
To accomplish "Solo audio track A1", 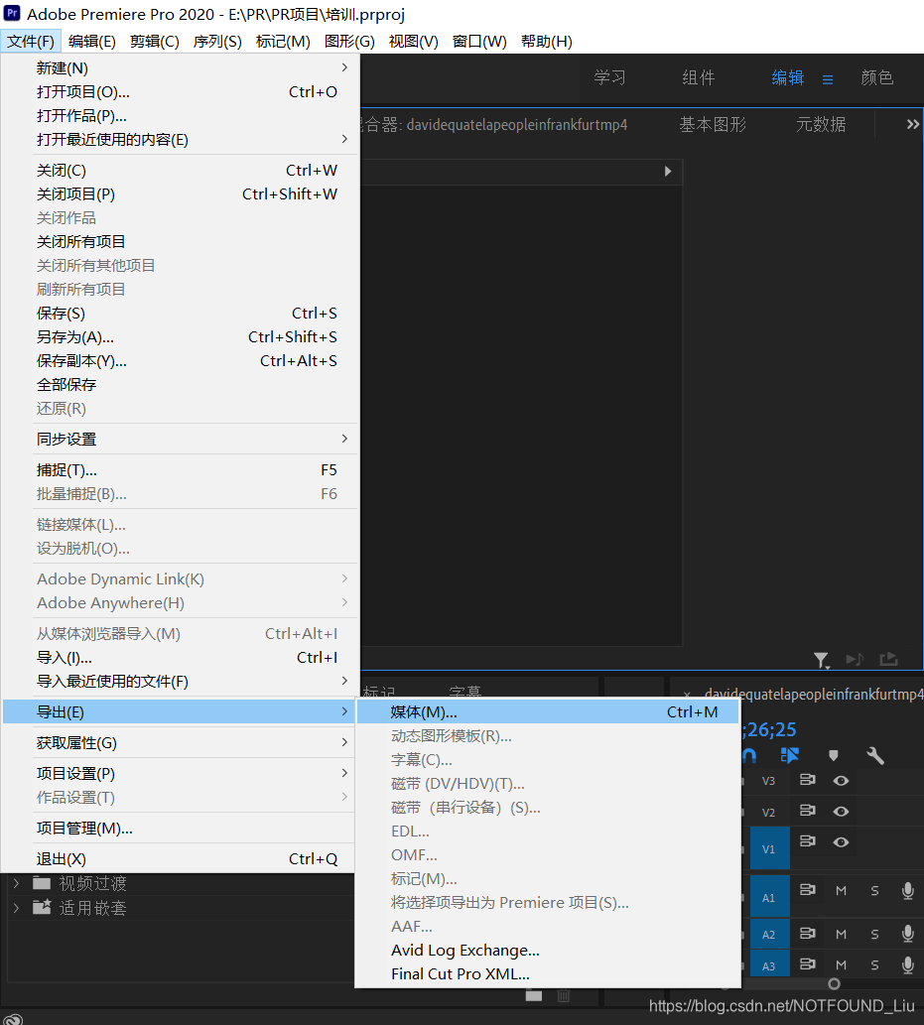I will click(874, 891).
